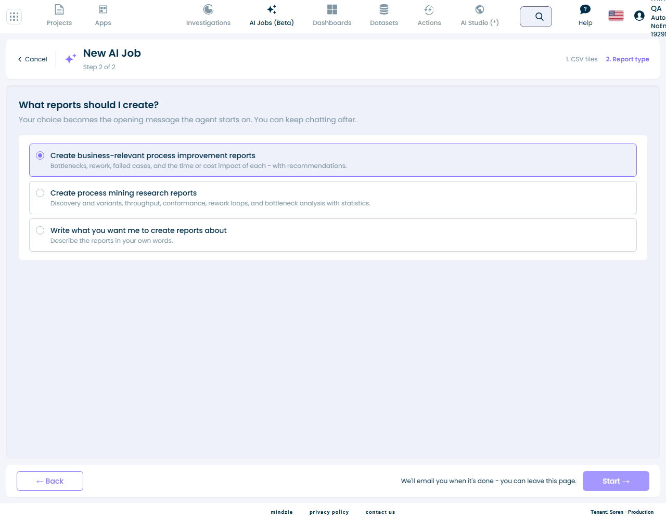Cancel the new AI job
The height and width of the screenshot is (520, 666).
[x=32, y=59]
